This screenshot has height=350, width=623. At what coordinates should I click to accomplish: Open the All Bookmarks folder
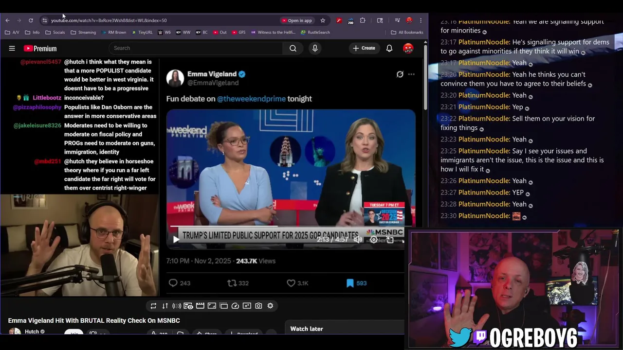click(407, 33)
